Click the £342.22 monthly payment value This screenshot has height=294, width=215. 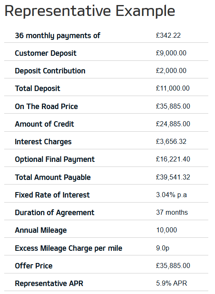[x=168, y=35]
